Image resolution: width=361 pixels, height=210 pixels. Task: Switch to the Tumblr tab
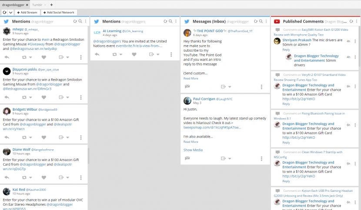[37, 5]
